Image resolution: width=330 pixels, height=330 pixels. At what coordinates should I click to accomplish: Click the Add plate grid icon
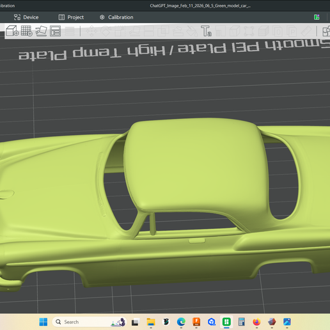click(x=27, y=31)
